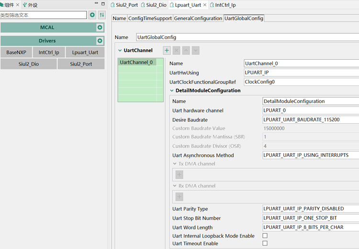Click the DetailModuleConfiguration Name field
This screenshot has width=359, height=249.
click(x=311, y=101)
